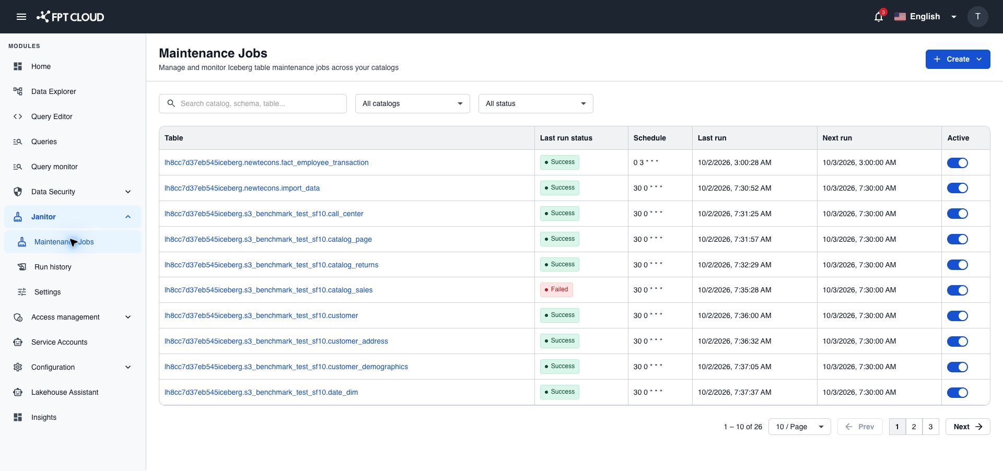Viewport: 1003px width, 471px height.
Task: Toggle Active switch for newtecons.import_data job
Action: tap(957, 188)
